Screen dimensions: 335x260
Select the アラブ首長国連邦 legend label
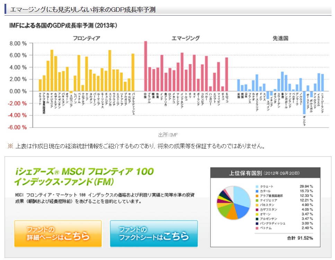pos(271,196)
